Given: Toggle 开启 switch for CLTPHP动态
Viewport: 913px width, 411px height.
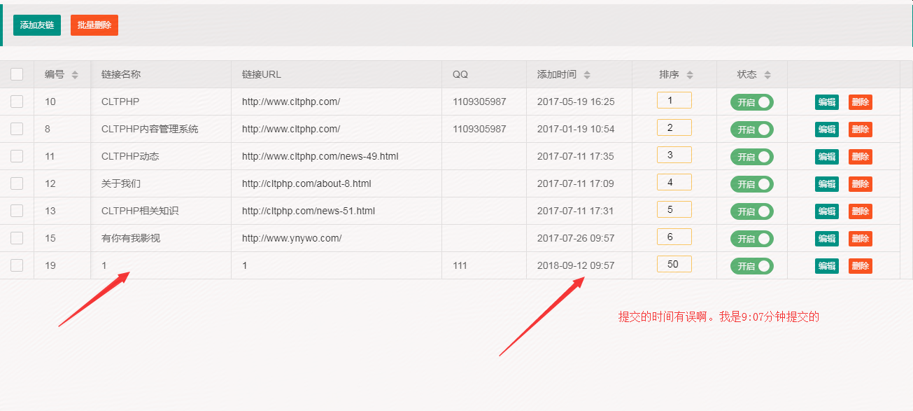Looking at the screenshot, I should pos(752,157).
